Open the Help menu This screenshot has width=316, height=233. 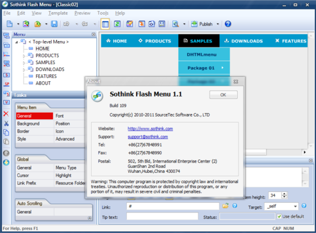[x=120, y=13]
